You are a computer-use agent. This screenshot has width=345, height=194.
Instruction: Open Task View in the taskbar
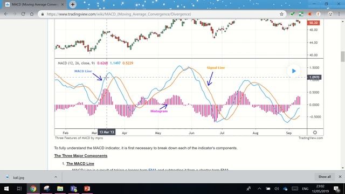click(19, 189)
